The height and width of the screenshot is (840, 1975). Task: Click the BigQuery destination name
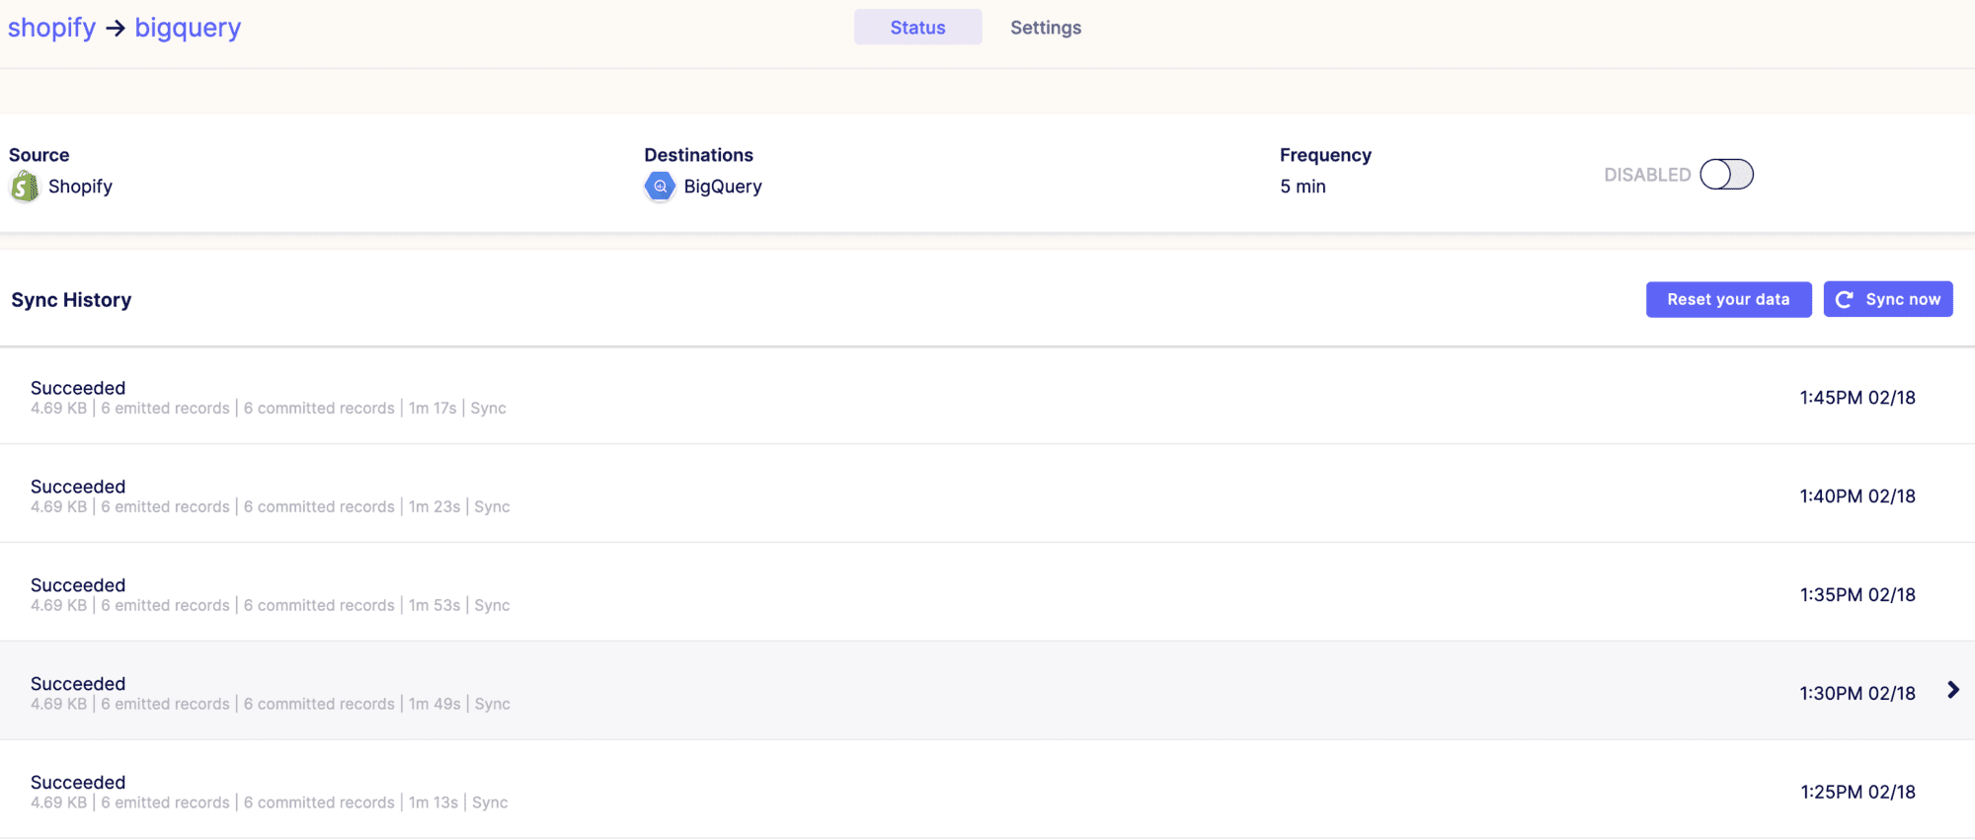pyautogui.click(x=723, y=187)
